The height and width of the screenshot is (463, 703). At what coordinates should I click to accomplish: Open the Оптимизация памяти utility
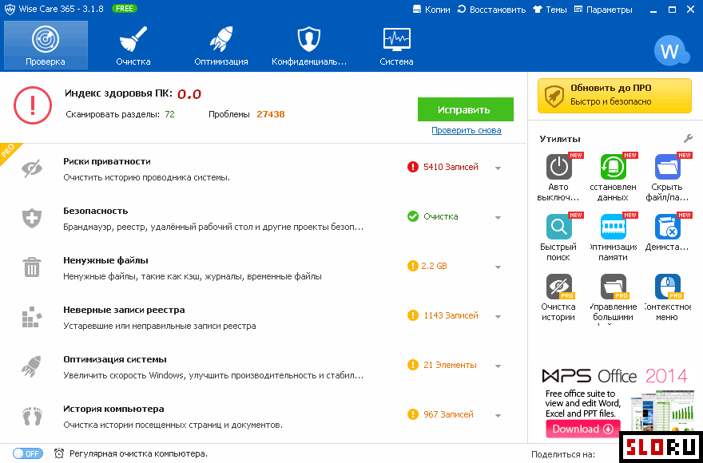tap(614, 227)
